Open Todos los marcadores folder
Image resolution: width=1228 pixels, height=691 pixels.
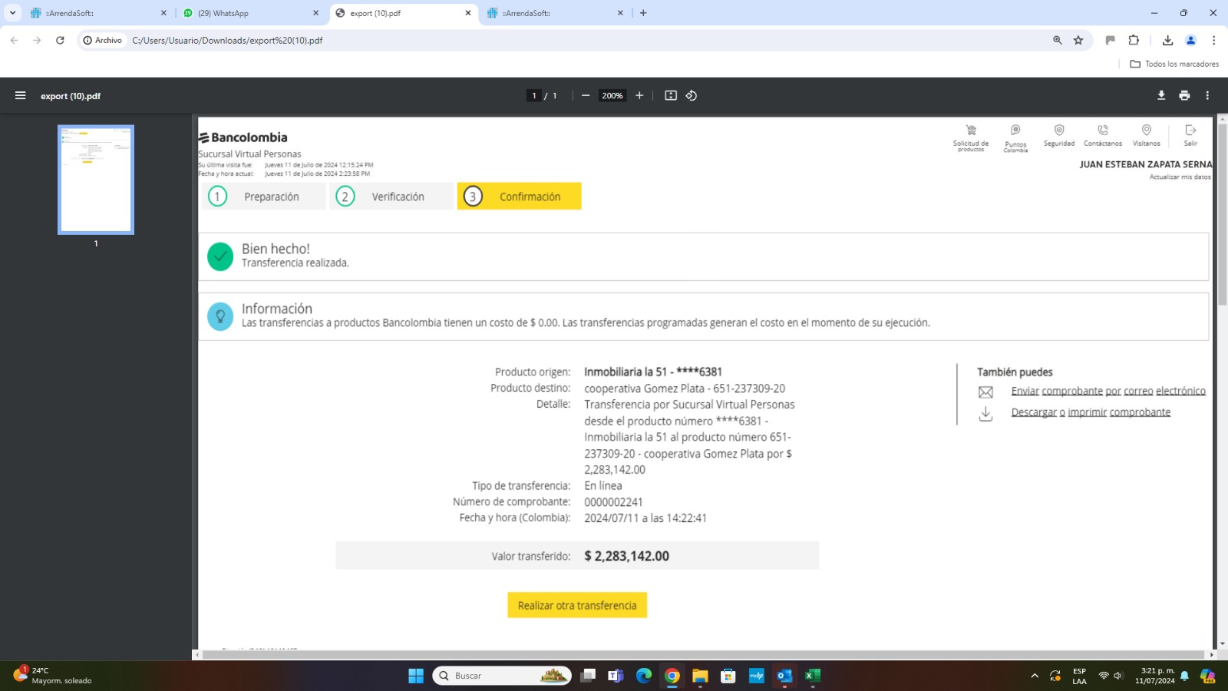(1174, 64)
